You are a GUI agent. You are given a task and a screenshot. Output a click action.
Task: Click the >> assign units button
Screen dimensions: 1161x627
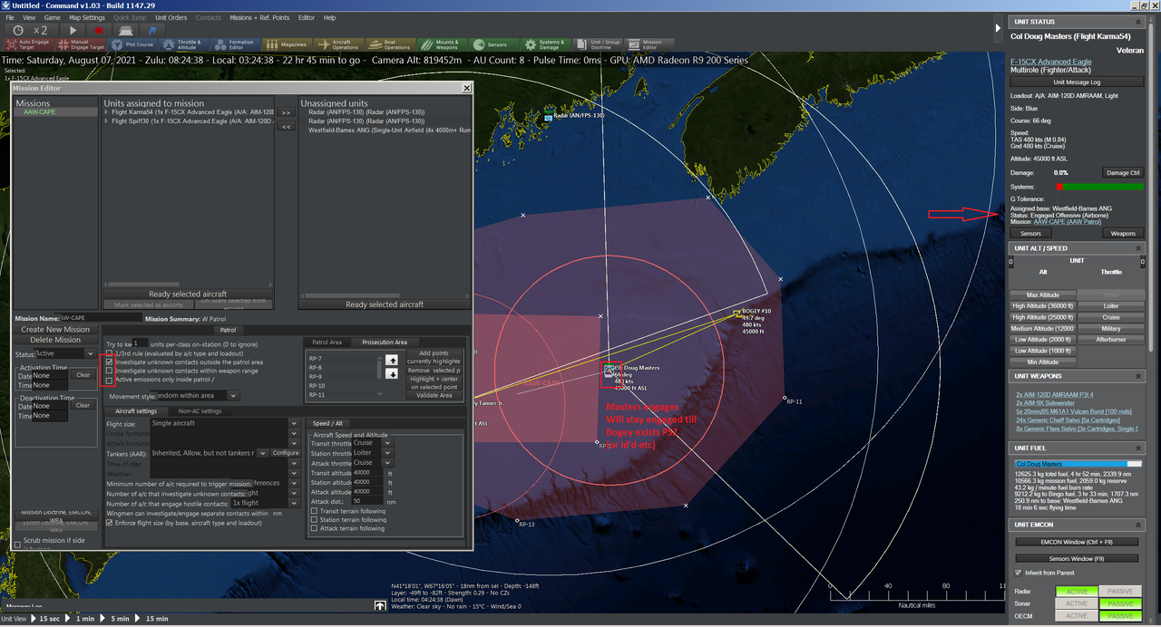(x=287, y=113)
